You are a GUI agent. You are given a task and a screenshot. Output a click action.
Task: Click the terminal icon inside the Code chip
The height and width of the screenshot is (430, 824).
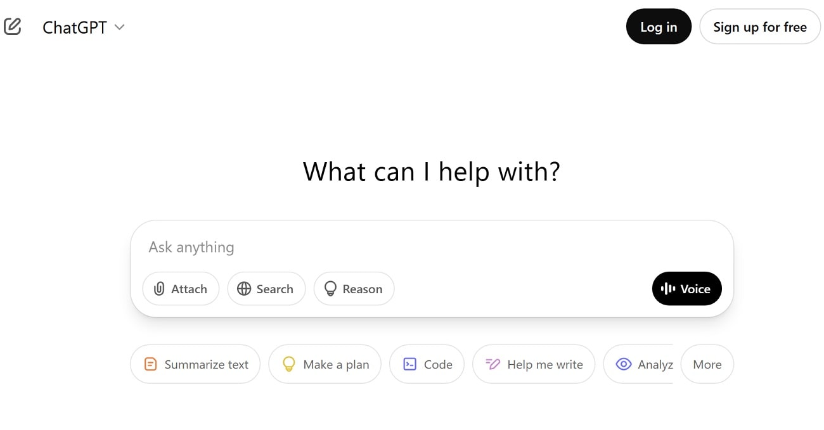coord(410,364)
